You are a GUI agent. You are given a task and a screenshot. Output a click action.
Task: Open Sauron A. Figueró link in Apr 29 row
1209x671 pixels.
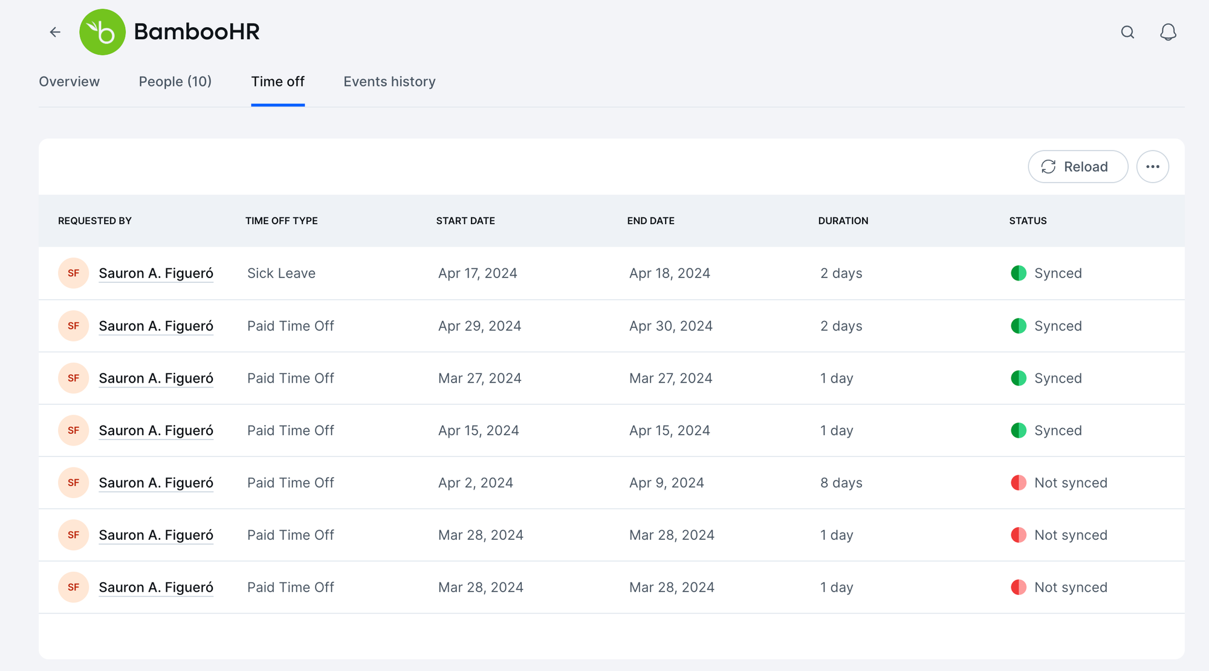point(156,326)
